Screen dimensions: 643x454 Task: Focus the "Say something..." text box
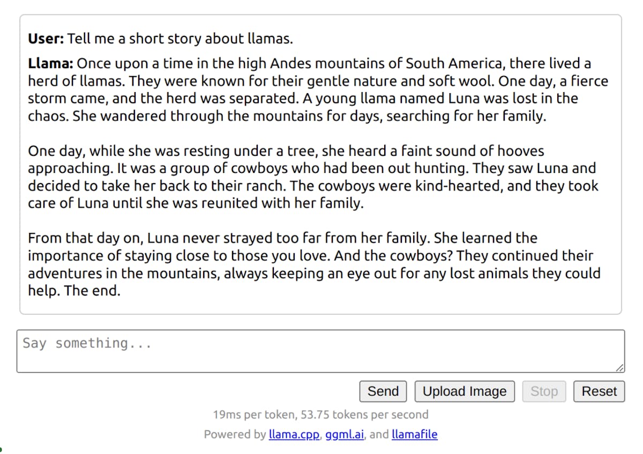coord(320,351)
